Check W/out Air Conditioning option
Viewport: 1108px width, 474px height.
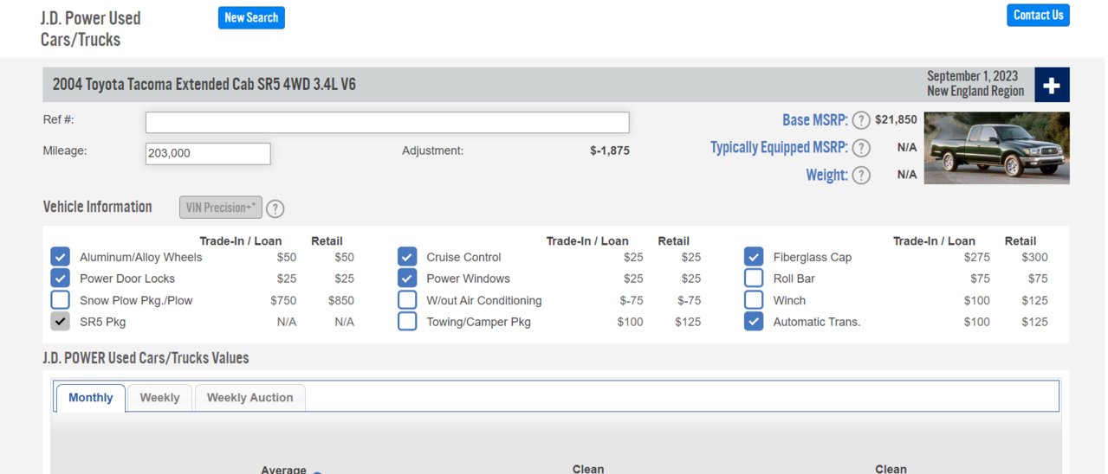click(x=407, y=300)
